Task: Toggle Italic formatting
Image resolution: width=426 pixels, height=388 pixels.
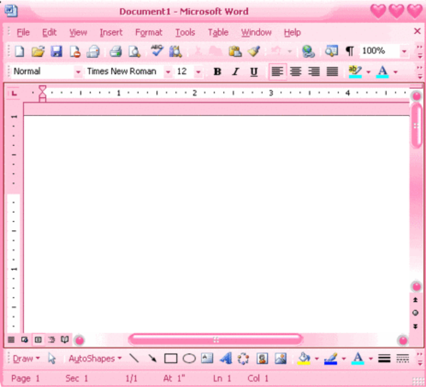Action: 235,72
